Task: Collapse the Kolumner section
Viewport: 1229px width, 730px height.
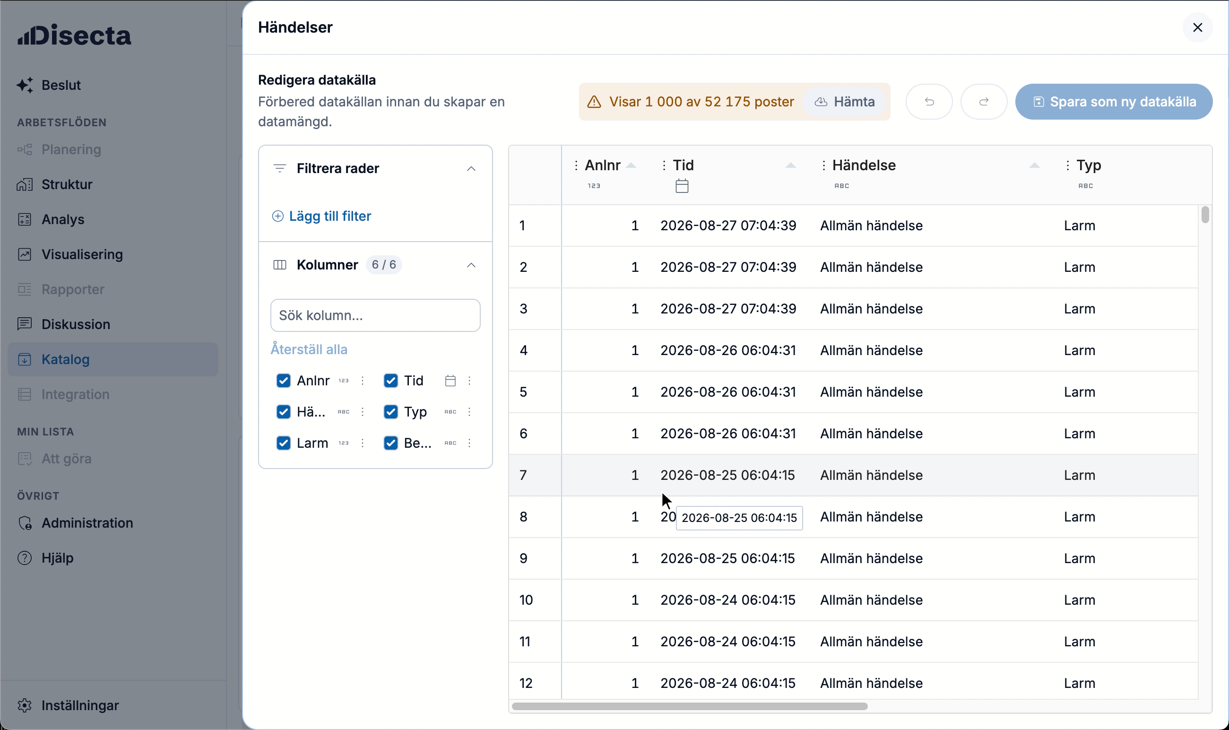Action: (471, 265)
